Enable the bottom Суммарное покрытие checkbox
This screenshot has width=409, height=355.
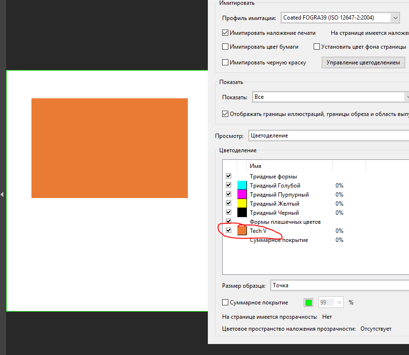point(225,302)
